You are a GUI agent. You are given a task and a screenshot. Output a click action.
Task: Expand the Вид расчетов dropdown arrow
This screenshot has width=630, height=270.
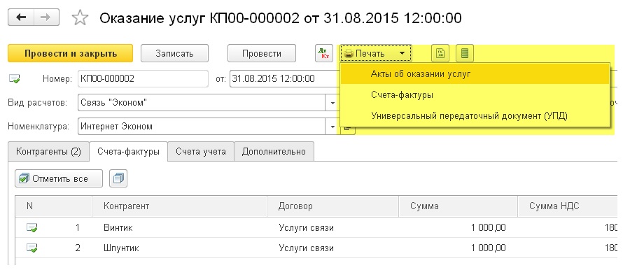pos(332,103)
